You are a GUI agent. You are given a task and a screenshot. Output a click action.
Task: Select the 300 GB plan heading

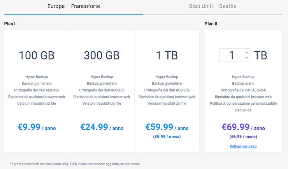pyautogui.click(x=102, y=56)
